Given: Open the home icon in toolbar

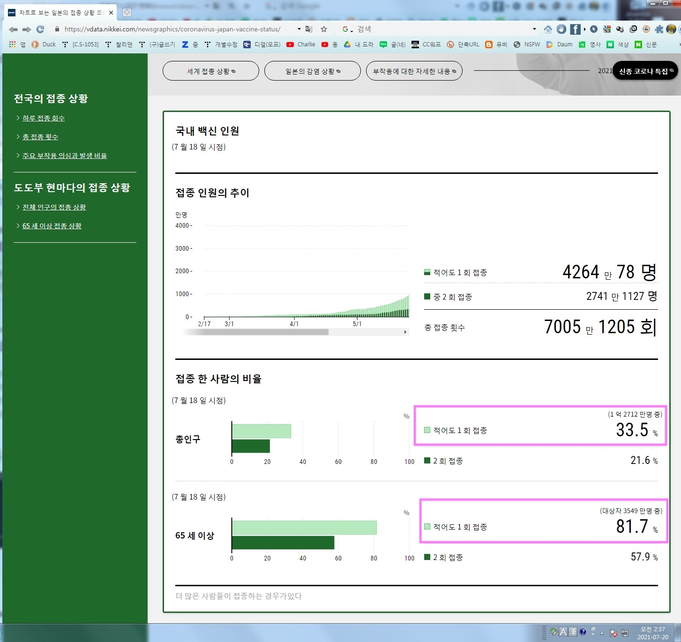Looking at the screenshot, I should [x=548, y=29].
